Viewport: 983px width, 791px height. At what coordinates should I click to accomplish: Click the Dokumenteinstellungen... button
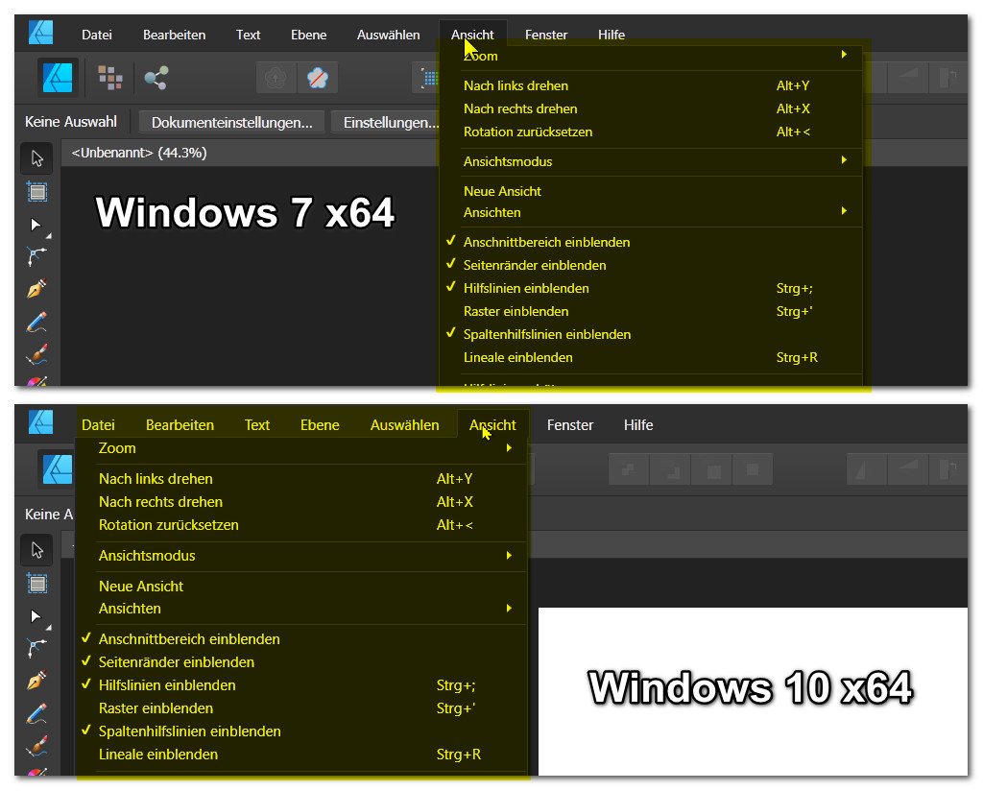pyautogui.click(x=231, y=122)
